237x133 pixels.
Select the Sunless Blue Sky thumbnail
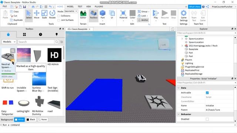[x=39, y=79]
